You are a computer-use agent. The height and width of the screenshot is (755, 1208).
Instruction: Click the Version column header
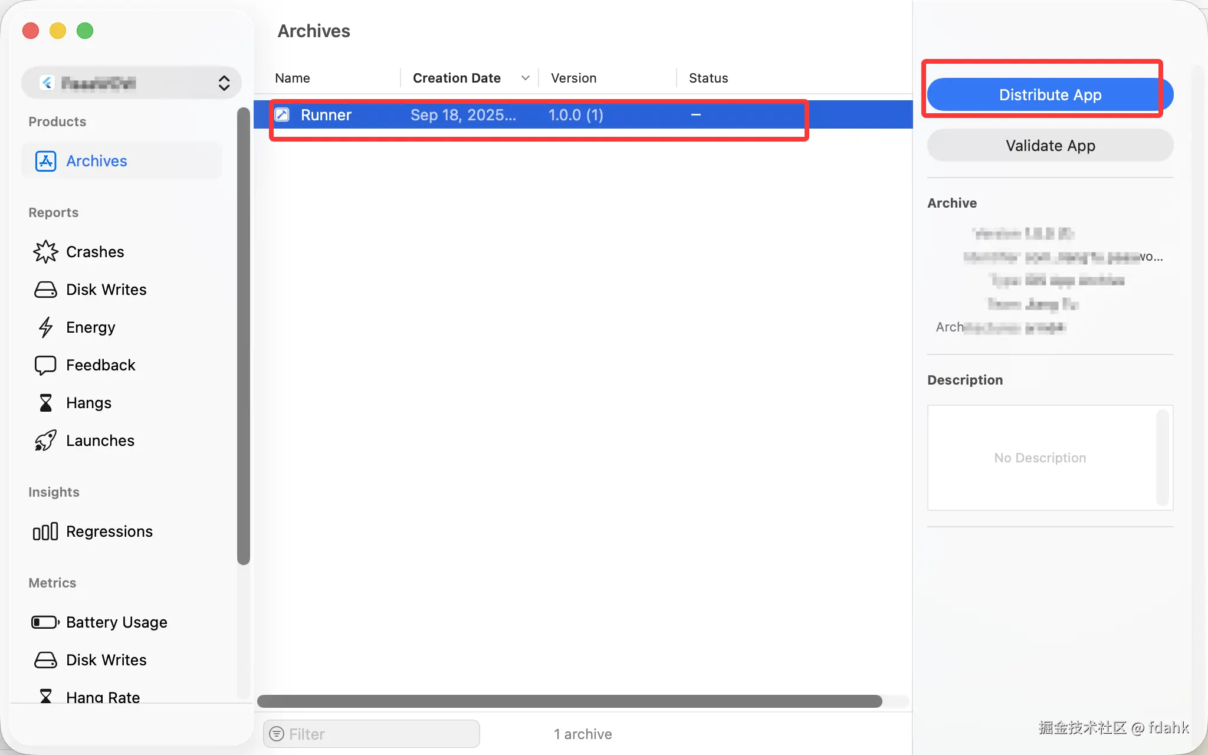pos(573,78)
